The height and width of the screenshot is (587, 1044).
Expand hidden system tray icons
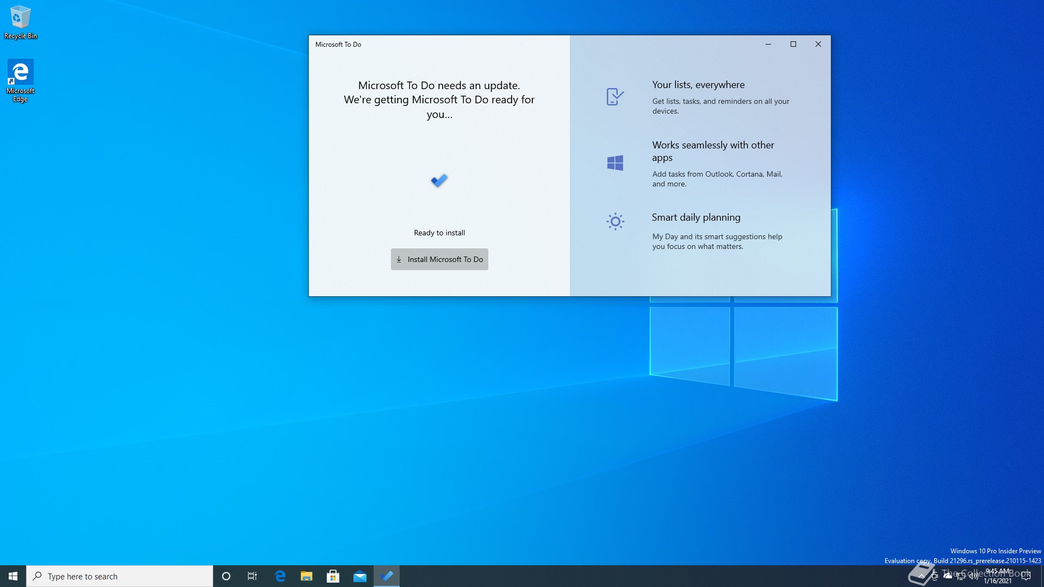[922, 576]
